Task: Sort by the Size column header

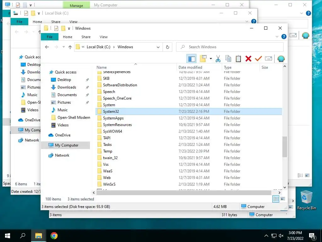Action: coord(271,67)
